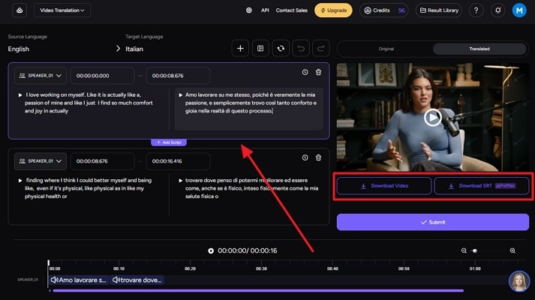Zoom in the timeline

(512, 250)
